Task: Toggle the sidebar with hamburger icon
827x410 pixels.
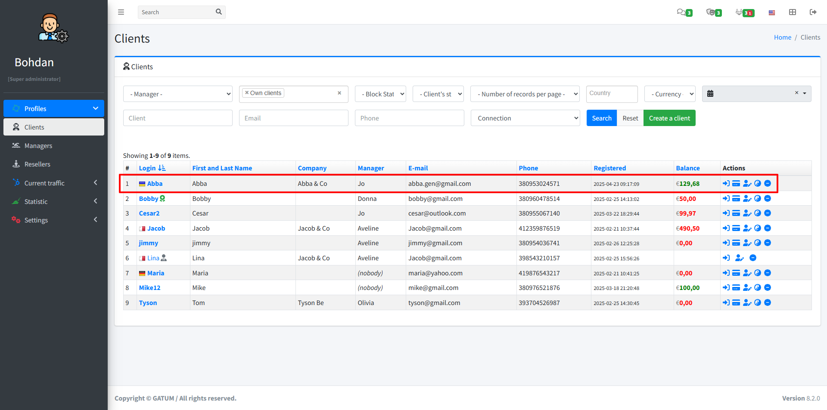Action: (x=121, y=12)
